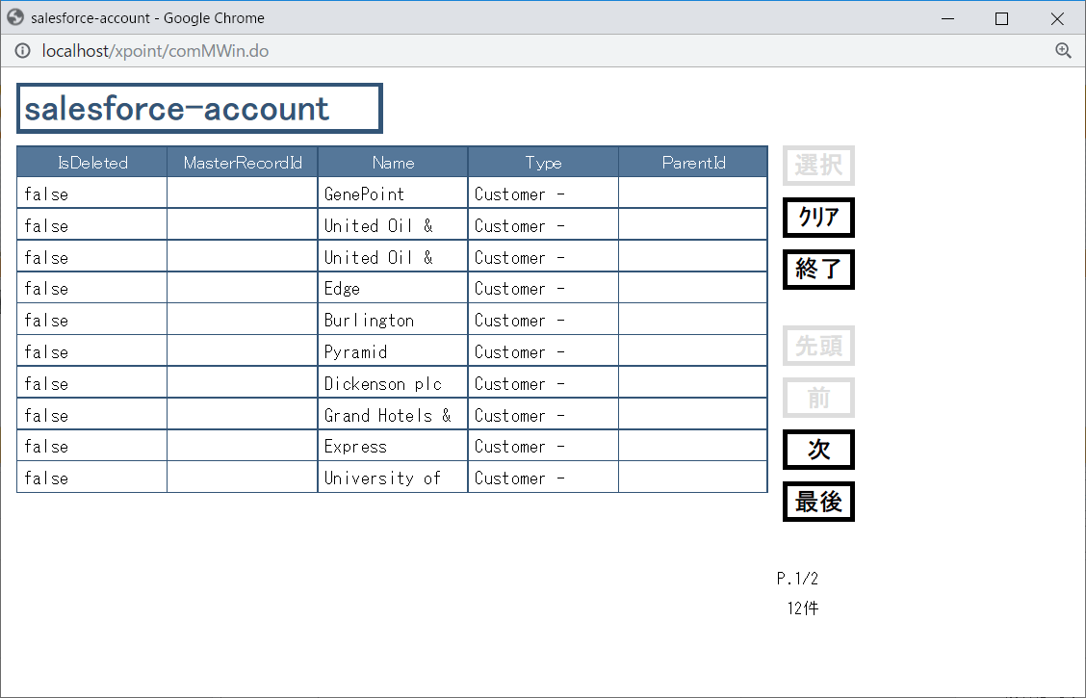Click the Type column header
1086x698 pixels.
543,162
